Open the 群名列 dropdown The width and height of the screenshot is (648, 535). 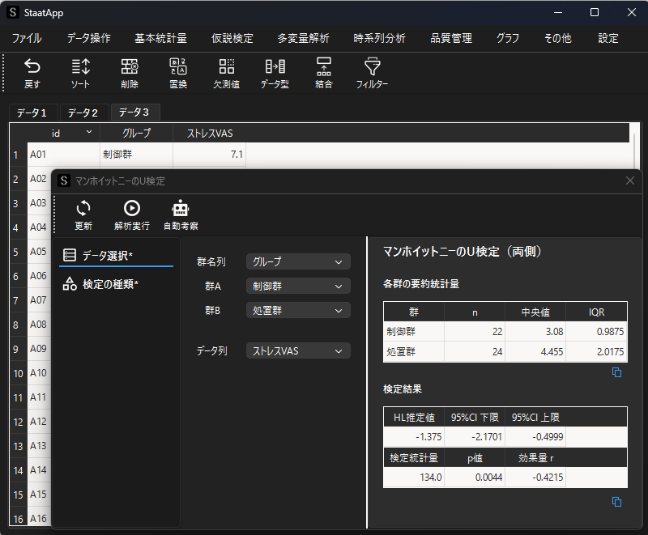tap(298, 261)
